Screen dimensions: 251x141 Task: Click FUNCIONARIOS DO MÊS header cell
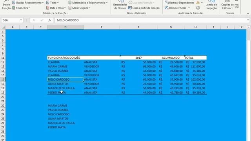point(65,58)
